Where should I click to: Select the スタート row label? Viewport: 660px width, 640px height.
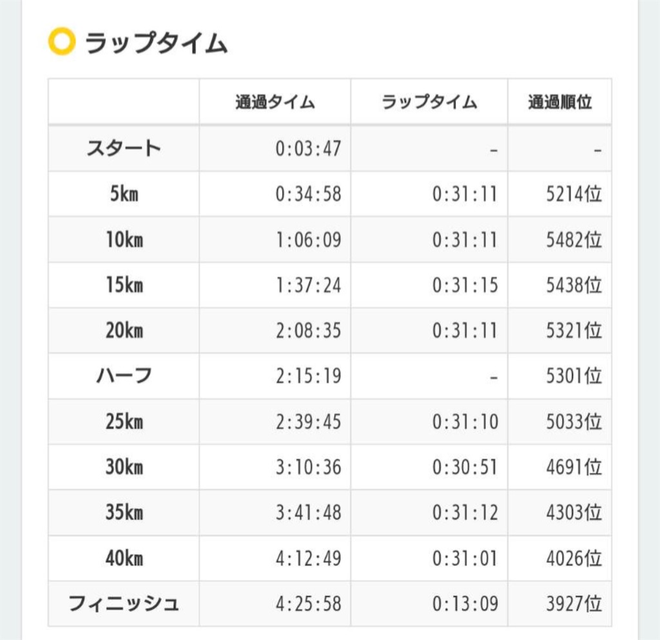point(124,148)
